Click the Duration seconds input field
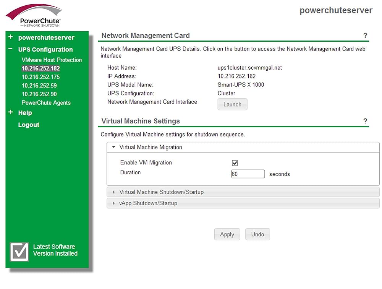This screenshot has width=382, height=289. coord(248,174)
